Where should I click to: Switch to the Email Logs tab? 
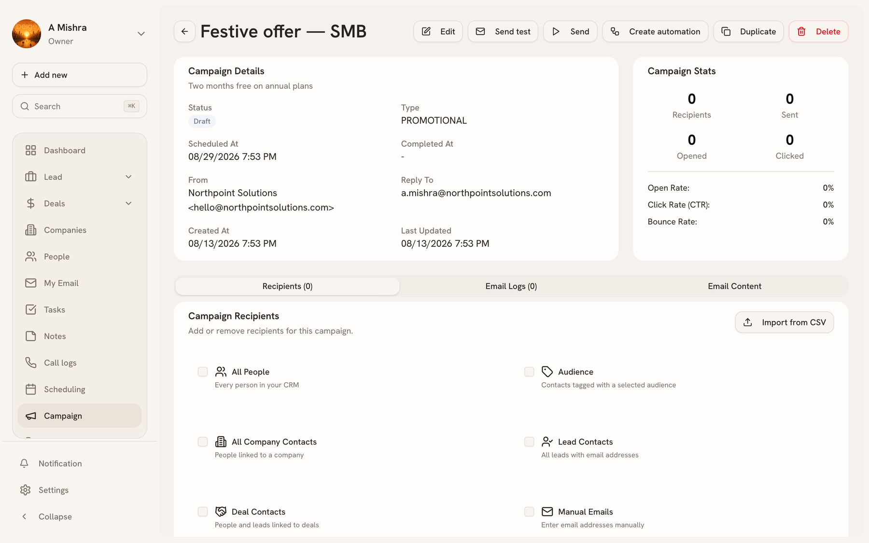(x=511, y=286)
